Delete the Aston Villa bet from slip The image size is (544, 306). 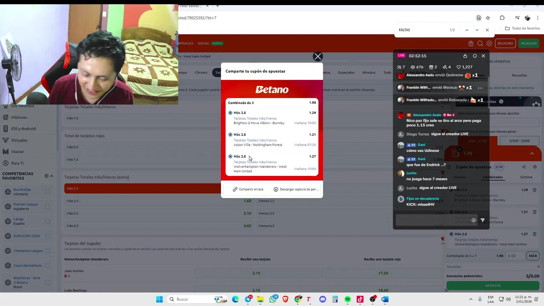click(535, 212)
